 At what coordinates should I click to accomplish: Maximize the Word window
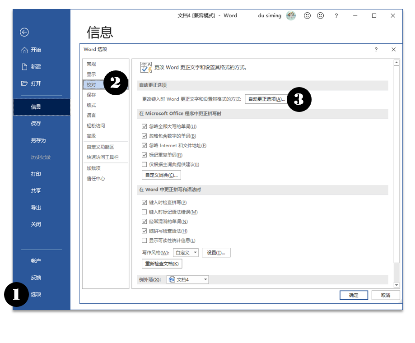[x=374, y=16]
